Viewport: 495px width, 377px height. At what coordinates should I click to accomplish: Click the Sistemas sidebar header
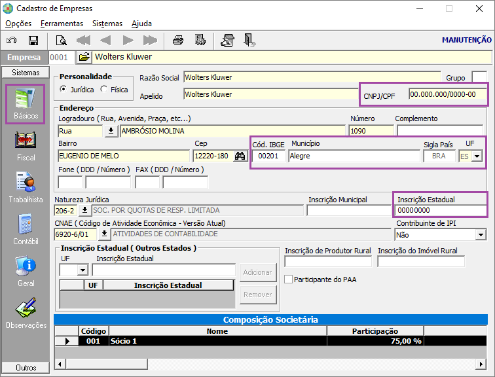point(26,73)
